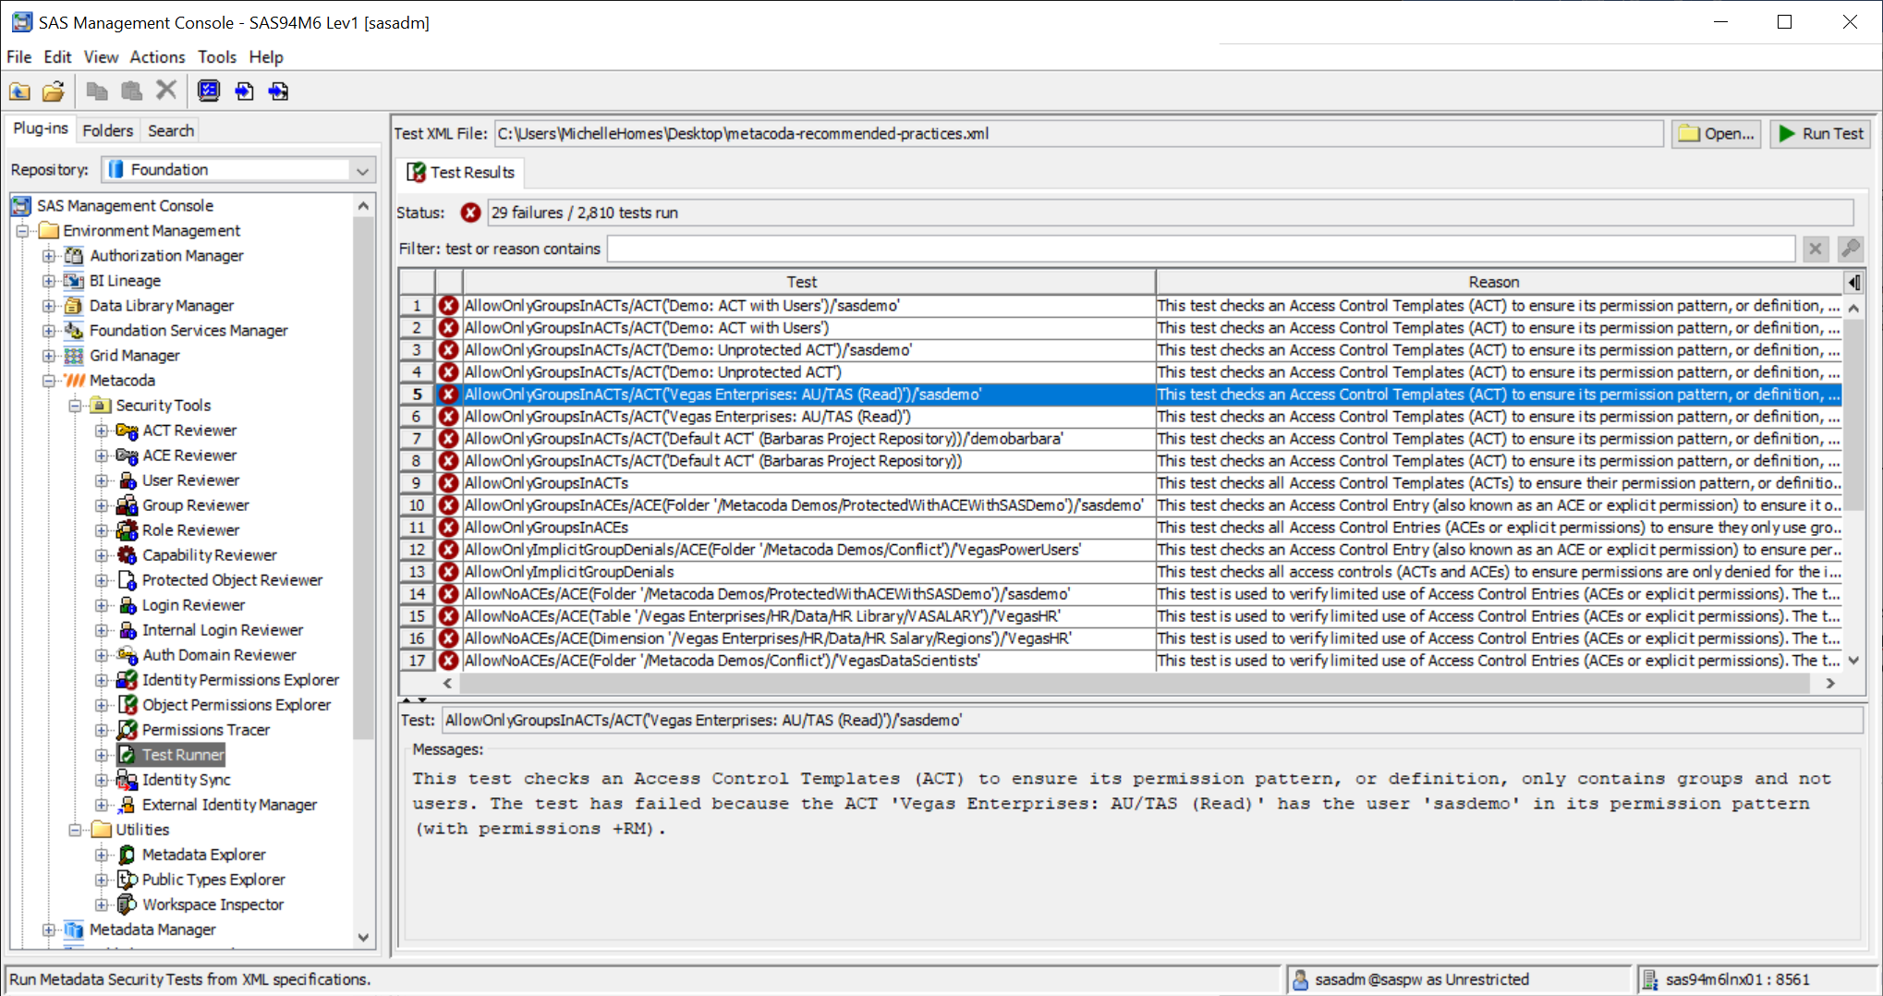
Task: Select Auth Domain Reviewer icon
Action: pyautogui.click(x=127, y=655)
